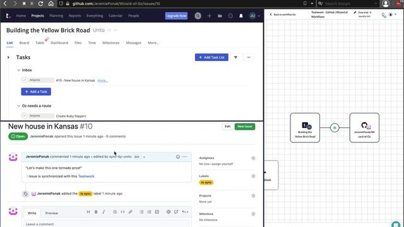Open Teamwork notifications bell
Image resolution: width=404 pixels, height=227 pixels.
tap(241, 16)
